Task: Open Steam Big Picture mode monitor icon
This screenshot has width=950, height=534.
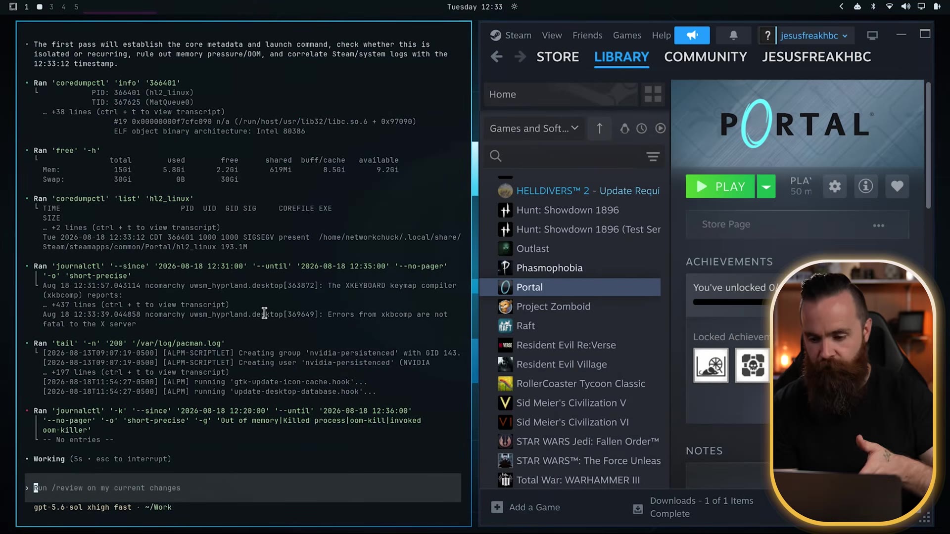Action: click(x=872, y=36)
